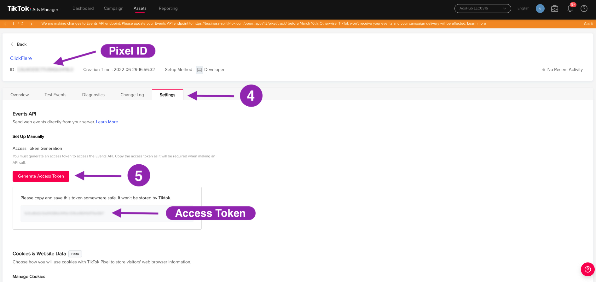This screenshot has height=282, width=596.
Task: Click the Set Up Manually heading
Action: coord(28,137)
